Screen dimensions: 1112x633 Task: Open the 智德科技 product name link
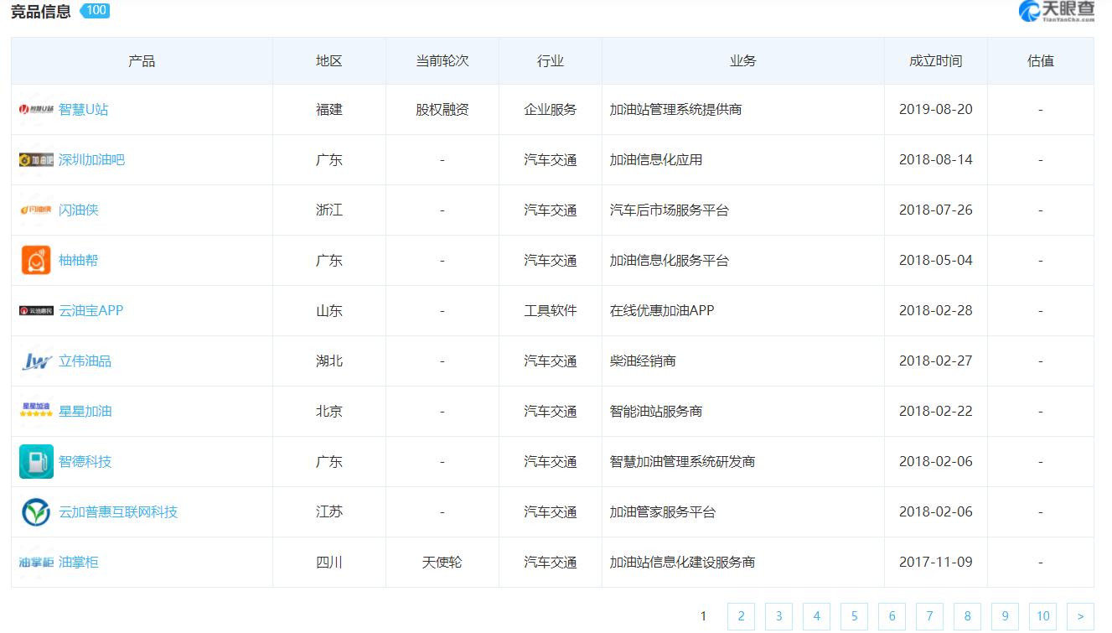coord(85,462)
